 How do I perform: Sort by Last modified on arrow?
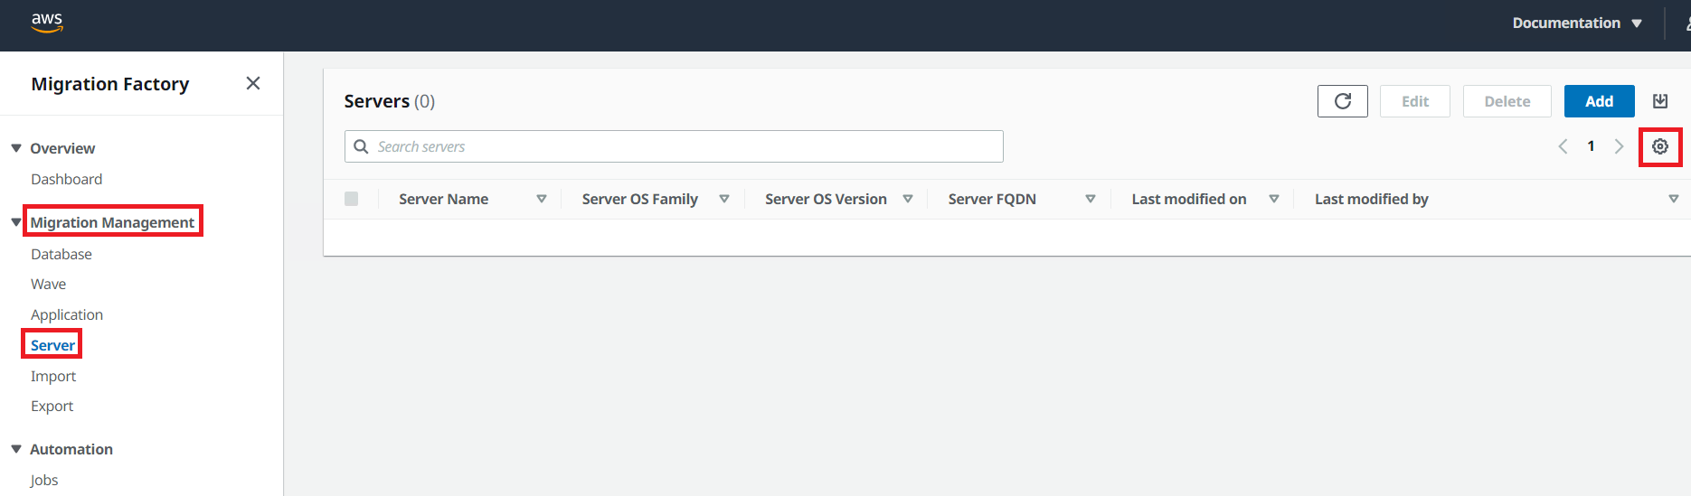point(1274,199)
